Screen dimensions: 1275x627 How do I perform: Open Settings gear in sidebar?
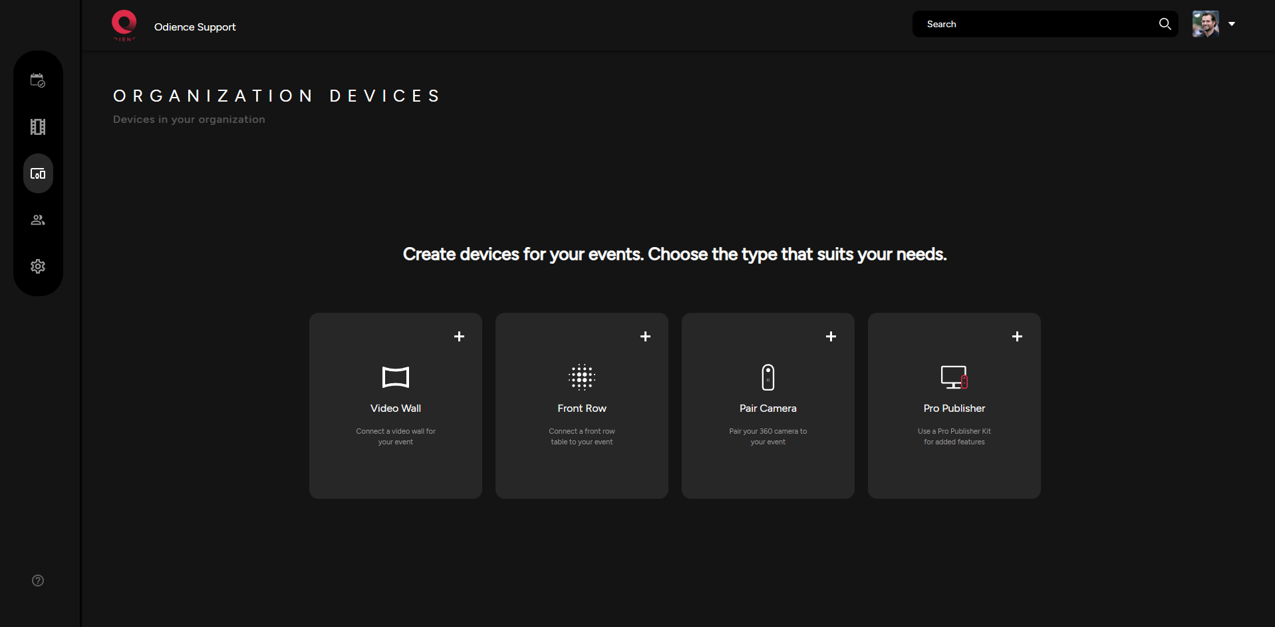(x=38, y=266)
